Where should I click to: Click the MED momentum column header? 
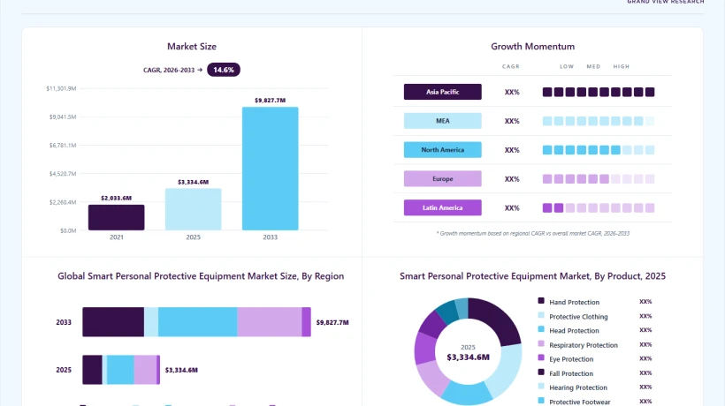click(x=593, y=66)
